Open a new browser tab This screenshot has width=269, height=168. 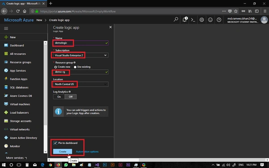click(x=50, y=4)
